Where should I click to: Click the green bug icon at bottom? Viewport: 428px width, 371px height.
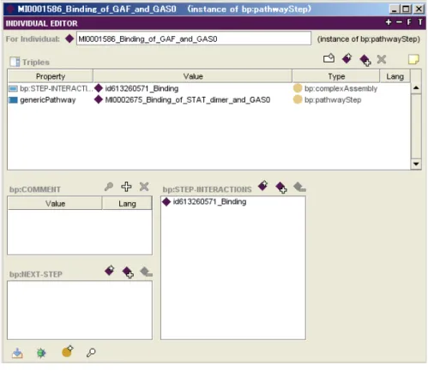[x=41, y=353]
